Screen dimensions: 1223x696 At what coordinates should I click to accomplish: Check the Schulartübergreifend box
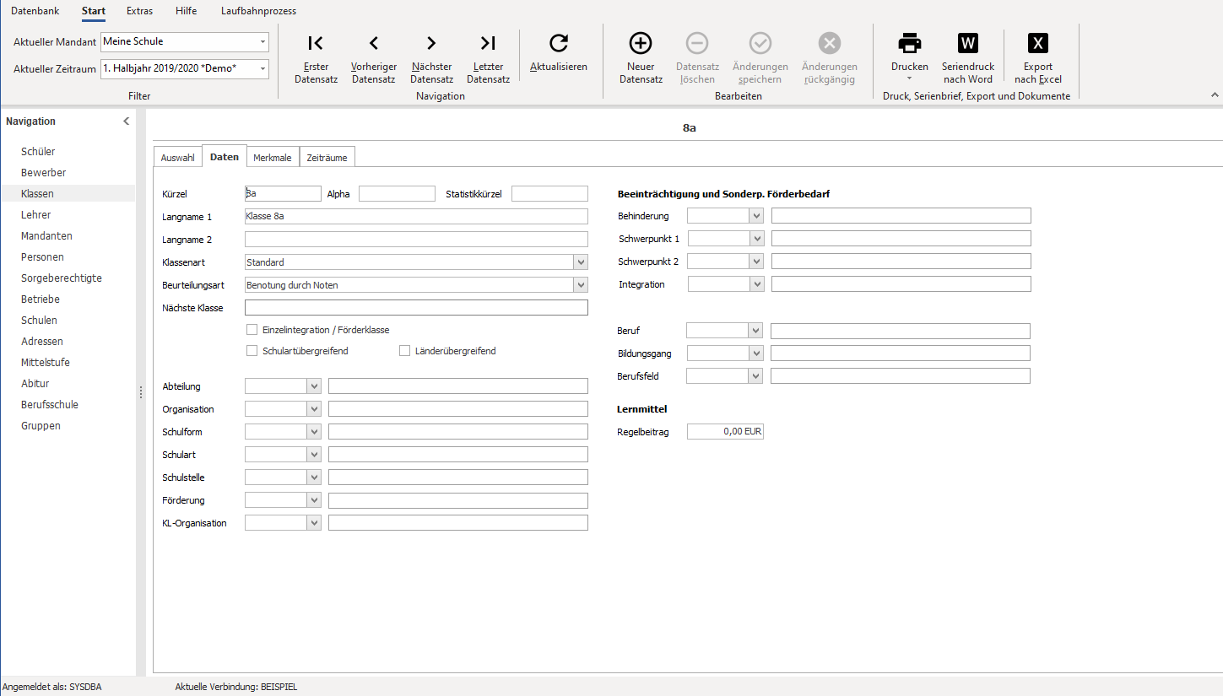click(x=252, y=350)
